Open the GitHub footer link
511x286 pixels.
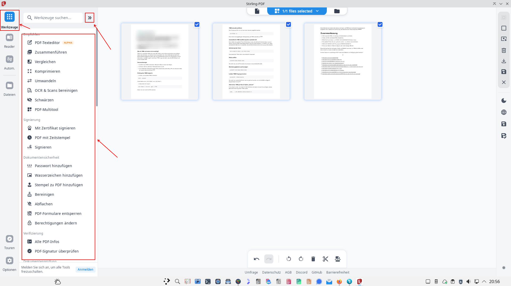[317, 272]
